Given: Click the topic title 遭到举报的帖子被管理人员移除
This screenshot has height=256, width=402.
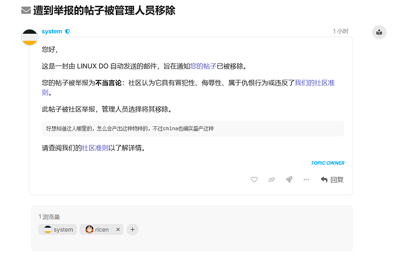Looking at the screenshot, I should coord(104,10).
